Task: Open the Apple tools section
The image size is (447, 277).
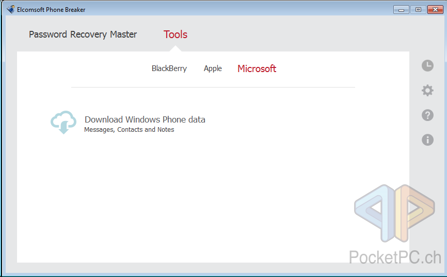Action: pos(213,68)
